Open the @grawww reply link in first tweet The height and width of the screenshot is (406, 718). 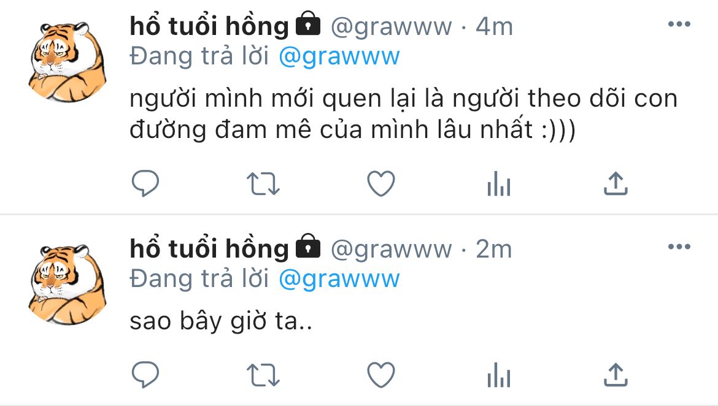[339, 57]
